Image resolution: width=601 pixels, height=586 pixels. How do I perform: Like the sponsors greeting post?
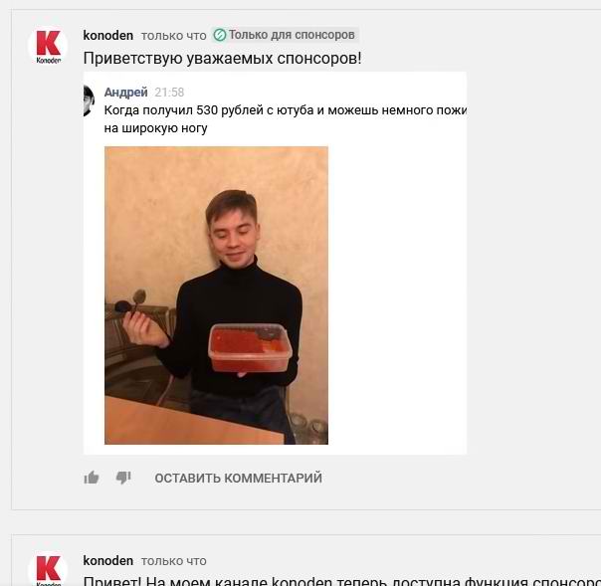coord(92,478)
